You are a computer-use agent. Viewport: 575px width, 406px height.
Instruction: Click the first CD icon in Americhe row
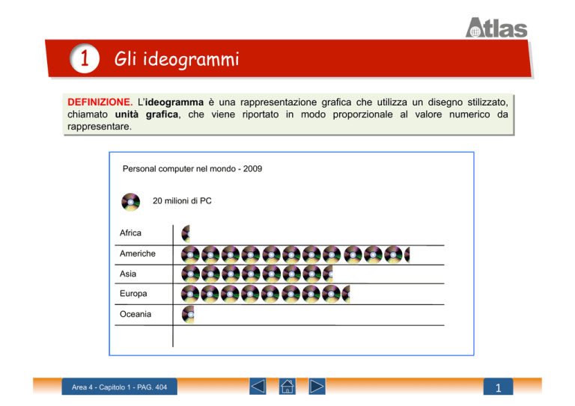point(190,255)
